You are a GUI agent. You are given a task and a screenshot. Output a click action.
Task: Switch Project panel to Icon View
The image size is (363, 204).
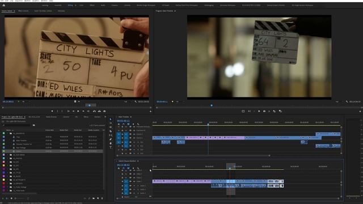[11, 198]
